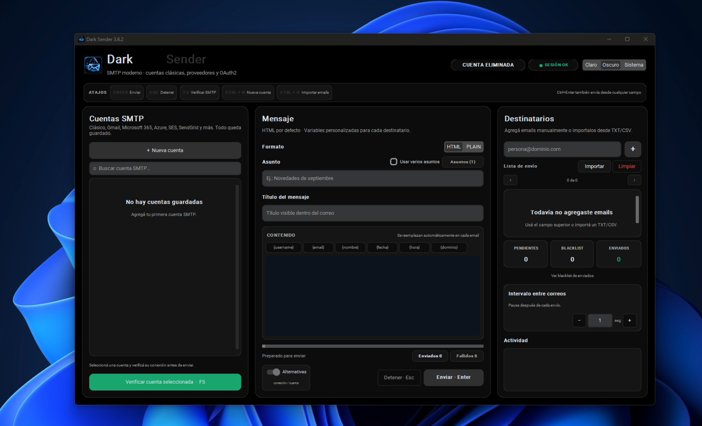Close the Dark Sender window
The image size is (702, 426).
click(x=646, y=39)
